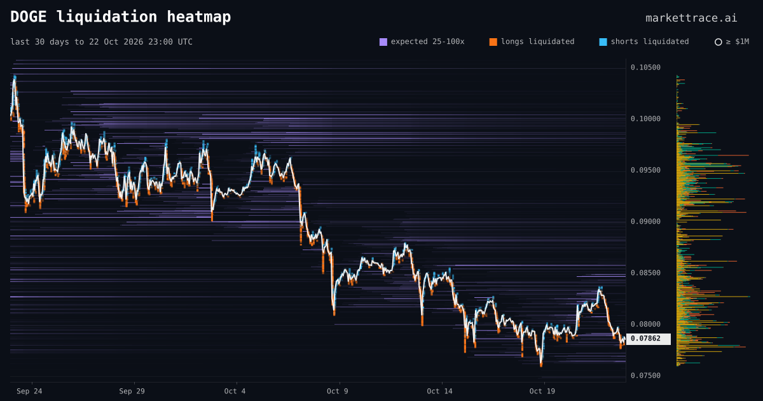Click the last 30 days subtitle text
The width and height of the screenshot is (763, 401).
click(101, 41)
